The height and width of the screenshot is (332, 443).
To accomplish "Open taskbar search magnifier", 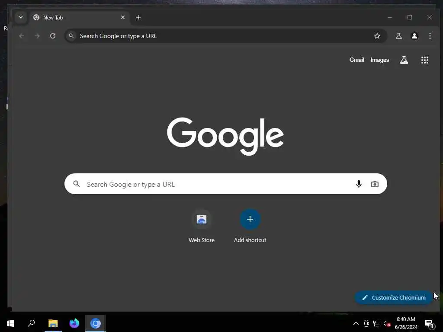I will (x=31, y=323).
